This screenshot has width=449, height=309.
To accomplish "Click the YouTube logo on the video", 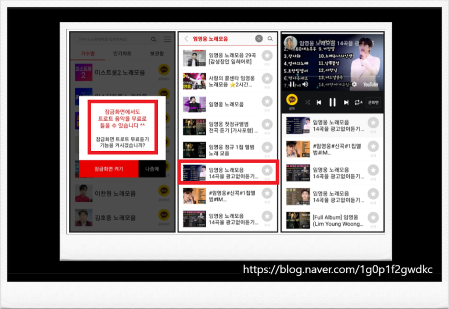I will tap(371, 84).
